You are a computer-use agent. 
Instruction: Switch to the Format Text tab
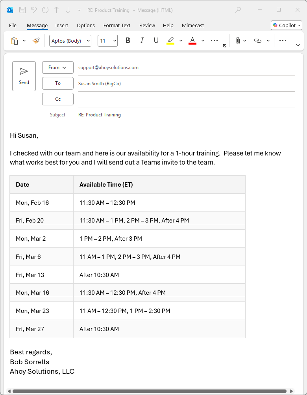(x=117, y=25)
